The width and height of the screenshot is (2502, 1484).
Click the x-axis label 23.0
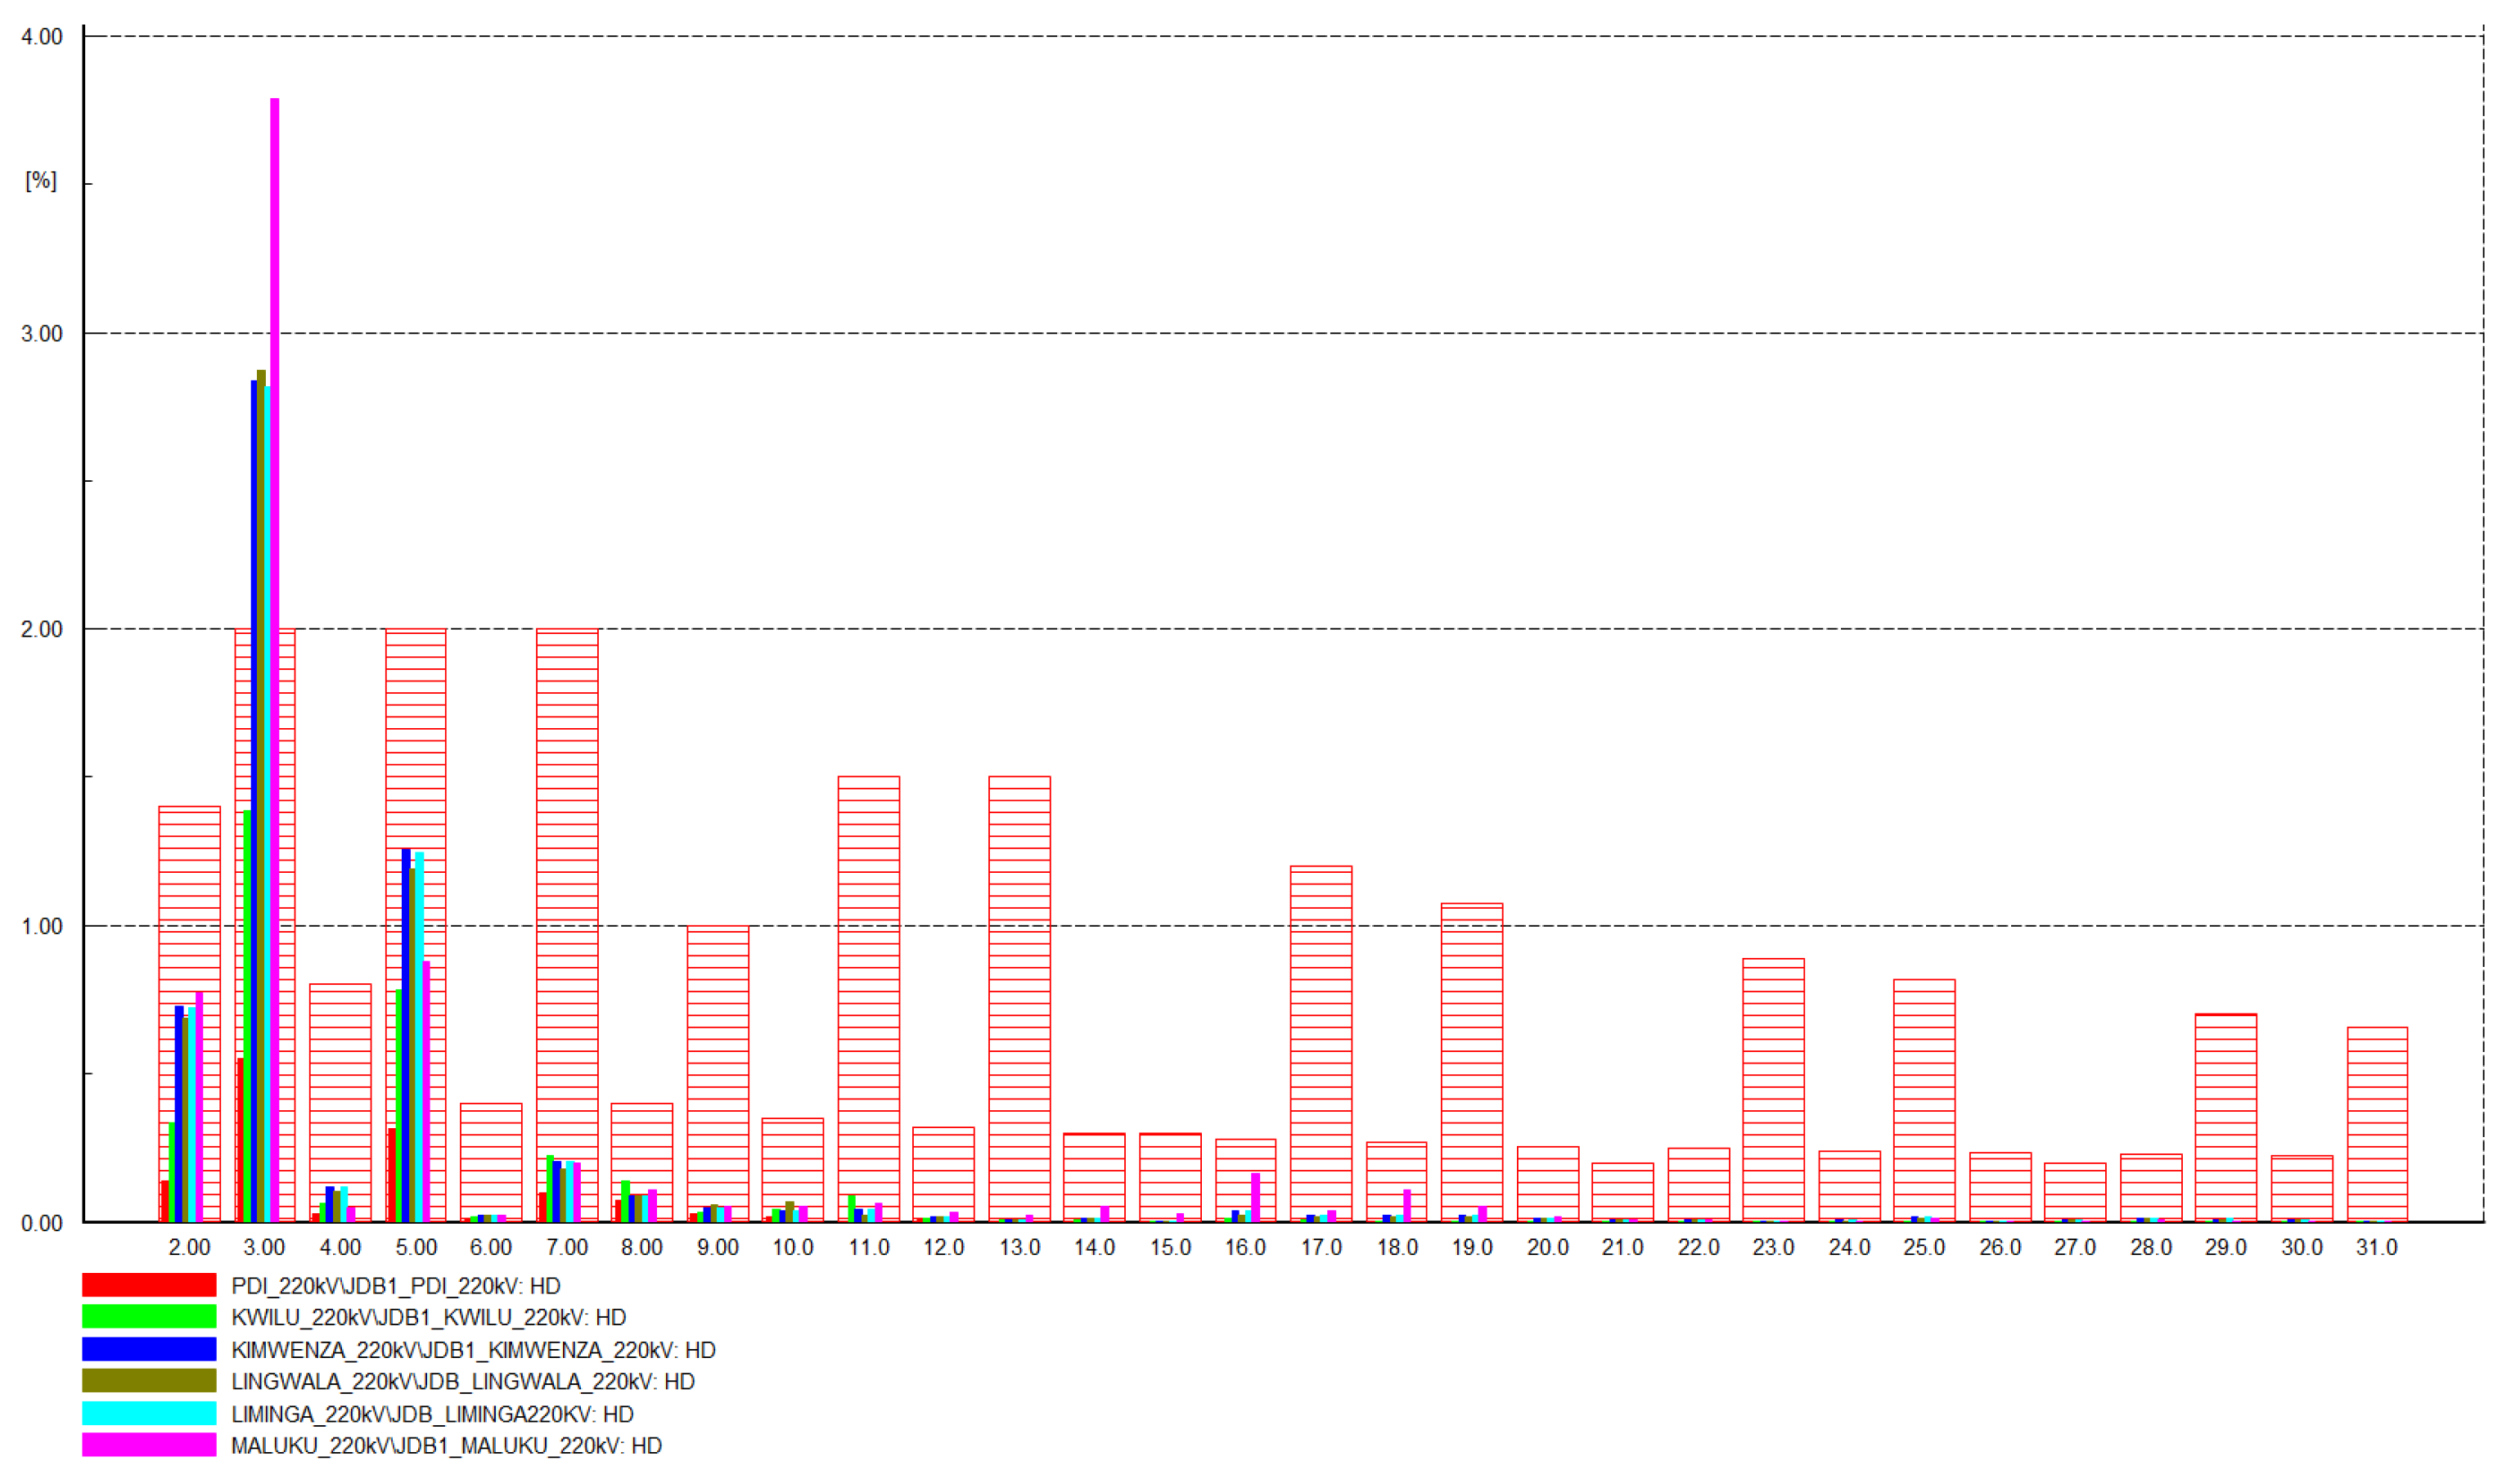pos(1774,1248)
